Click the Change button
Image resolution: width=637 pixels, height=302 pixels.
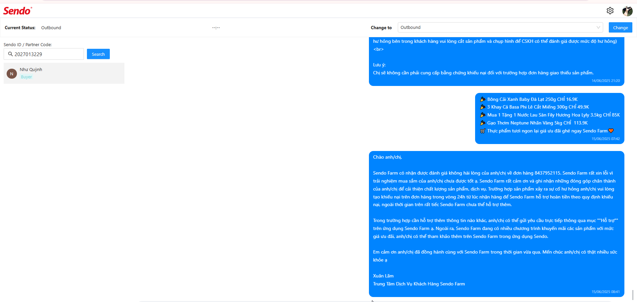tap(620, 28)
